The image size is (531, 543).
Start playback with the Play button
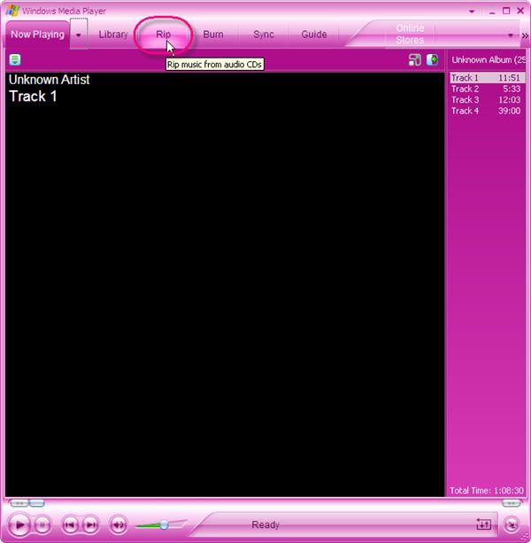coord(19,524)
